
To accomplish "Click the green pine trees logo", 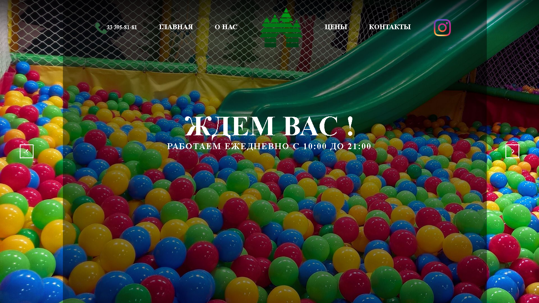I will pos(281,28).
